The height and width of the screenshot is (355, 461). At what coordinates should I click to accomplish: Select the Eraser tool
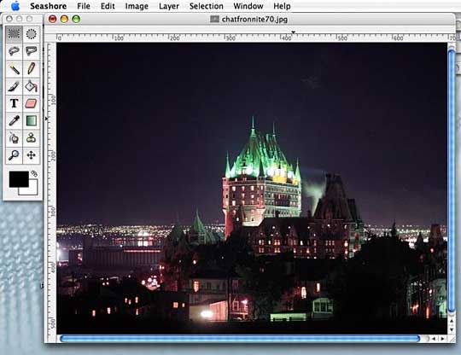(32, 103)
